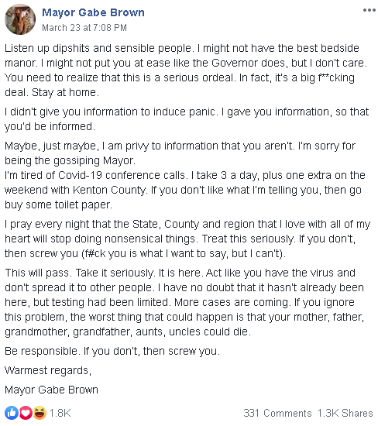378x426 pixels.
Task: Click the 'Be responsible' line
Action: click(112, 351)
